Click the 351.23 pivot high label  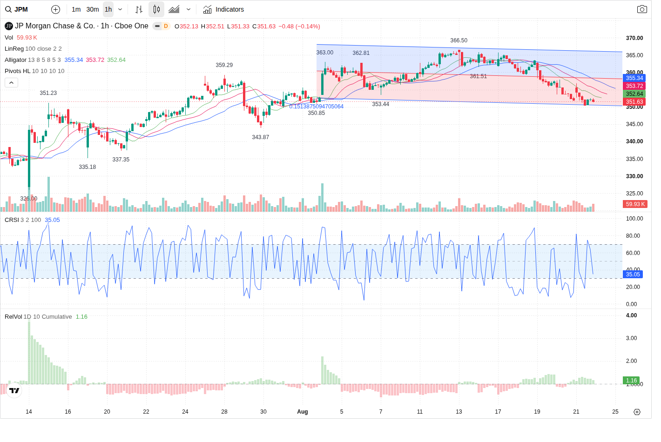coord(48,93)
